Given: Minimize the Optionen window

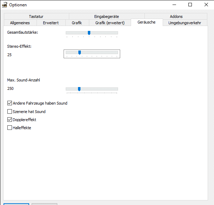Looking at the screenshot, I should tap(174, 5).
